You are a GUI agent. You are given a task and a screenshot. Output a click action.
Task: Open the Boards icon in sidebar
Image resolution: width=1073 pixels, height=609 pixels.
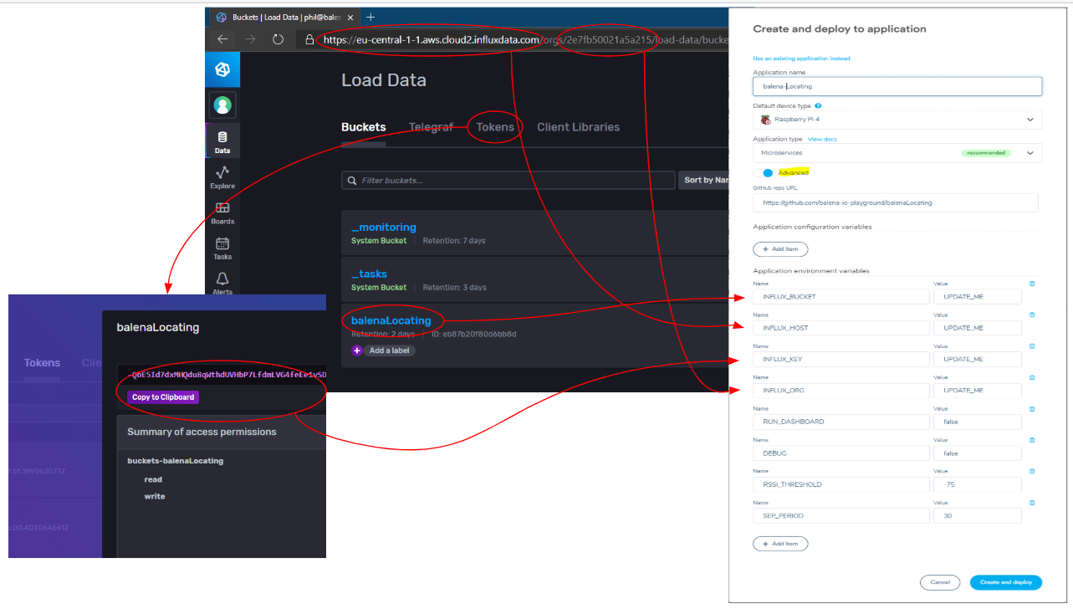point(222,208)
